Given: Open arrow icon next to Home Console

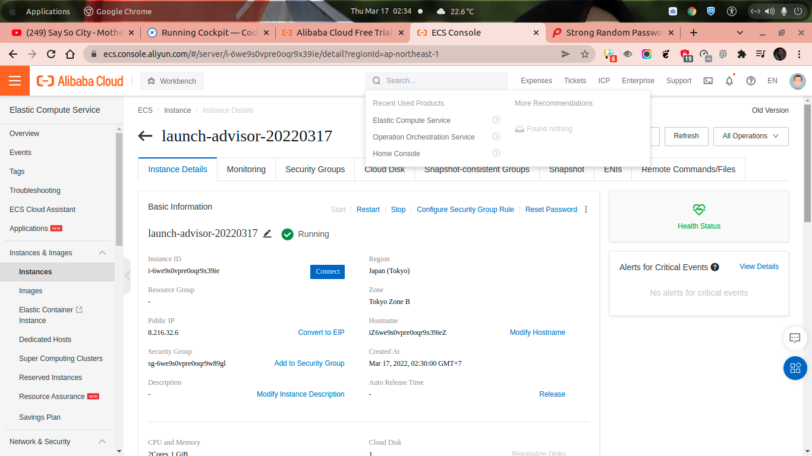Looking at the screenshot, I should click(x=496, y=153).
